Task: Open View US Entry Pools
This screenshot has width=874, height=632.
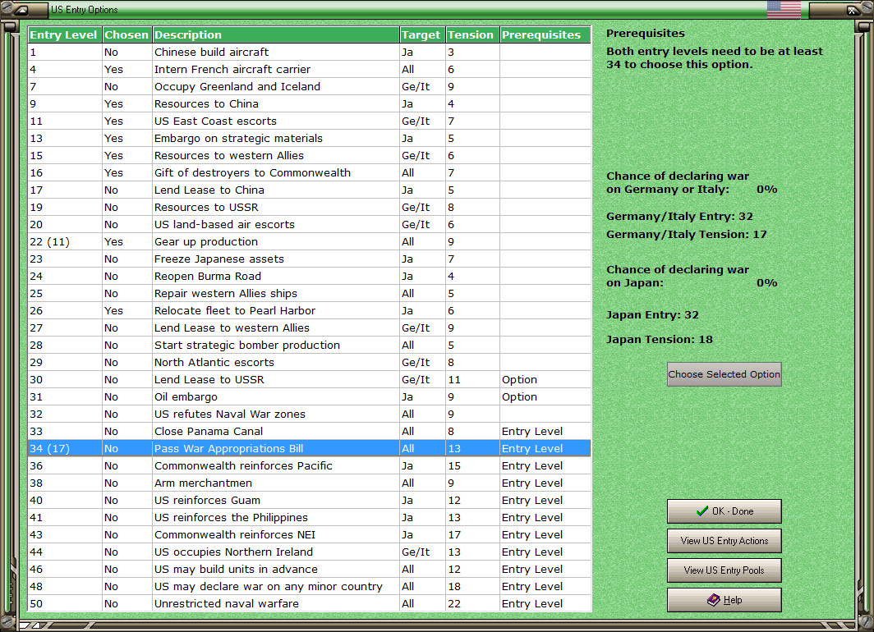Action: pos(724,570)
